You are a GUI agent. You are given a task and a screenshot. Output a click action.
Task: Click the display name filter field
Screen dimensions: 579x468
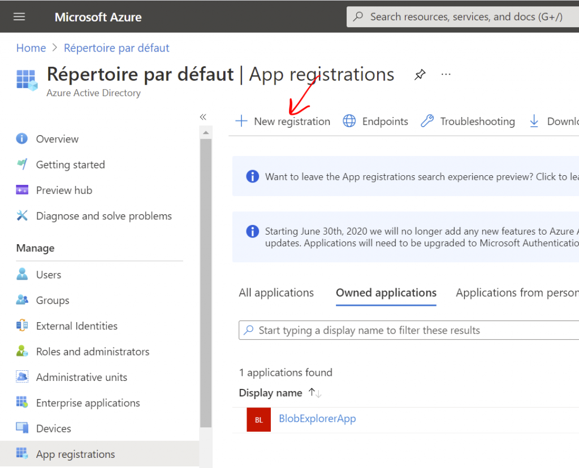click(409, 330)
